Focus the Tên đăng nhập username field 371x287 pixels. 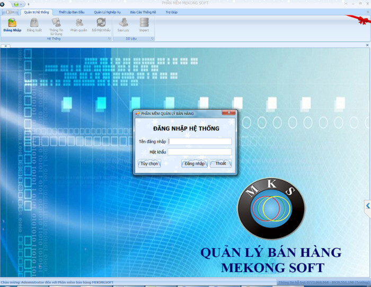[x=200, y=141]
